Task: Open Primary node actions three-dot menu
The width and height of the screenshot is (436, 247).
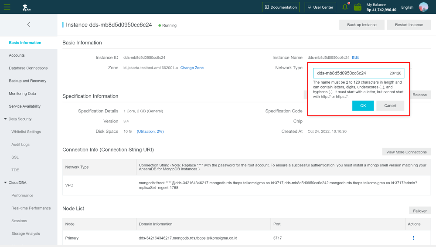Action: tap(413, 238)
